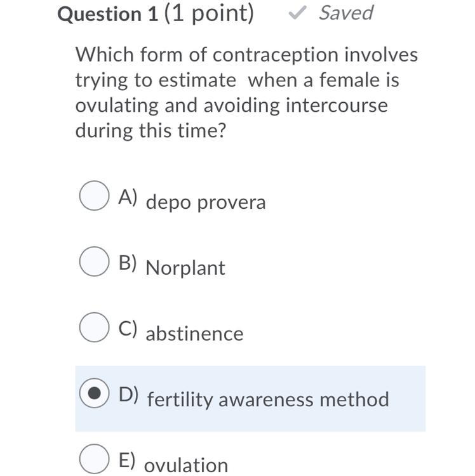Click the italic 'Saved' status text
The image size is (475, 476).
pyautogui.click(x=346, y=13)
